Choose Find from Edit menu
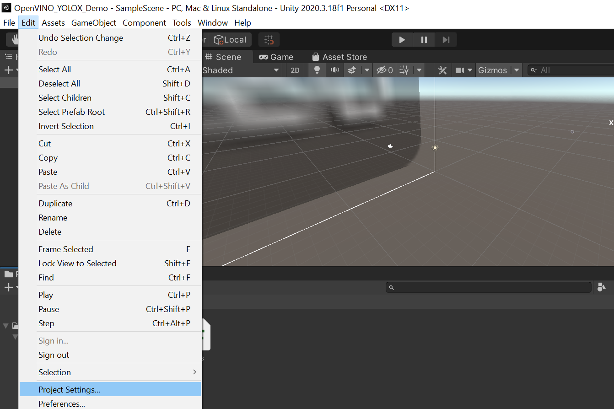The height and width of the screenshot is (409, 614). (x=110, y=278)
